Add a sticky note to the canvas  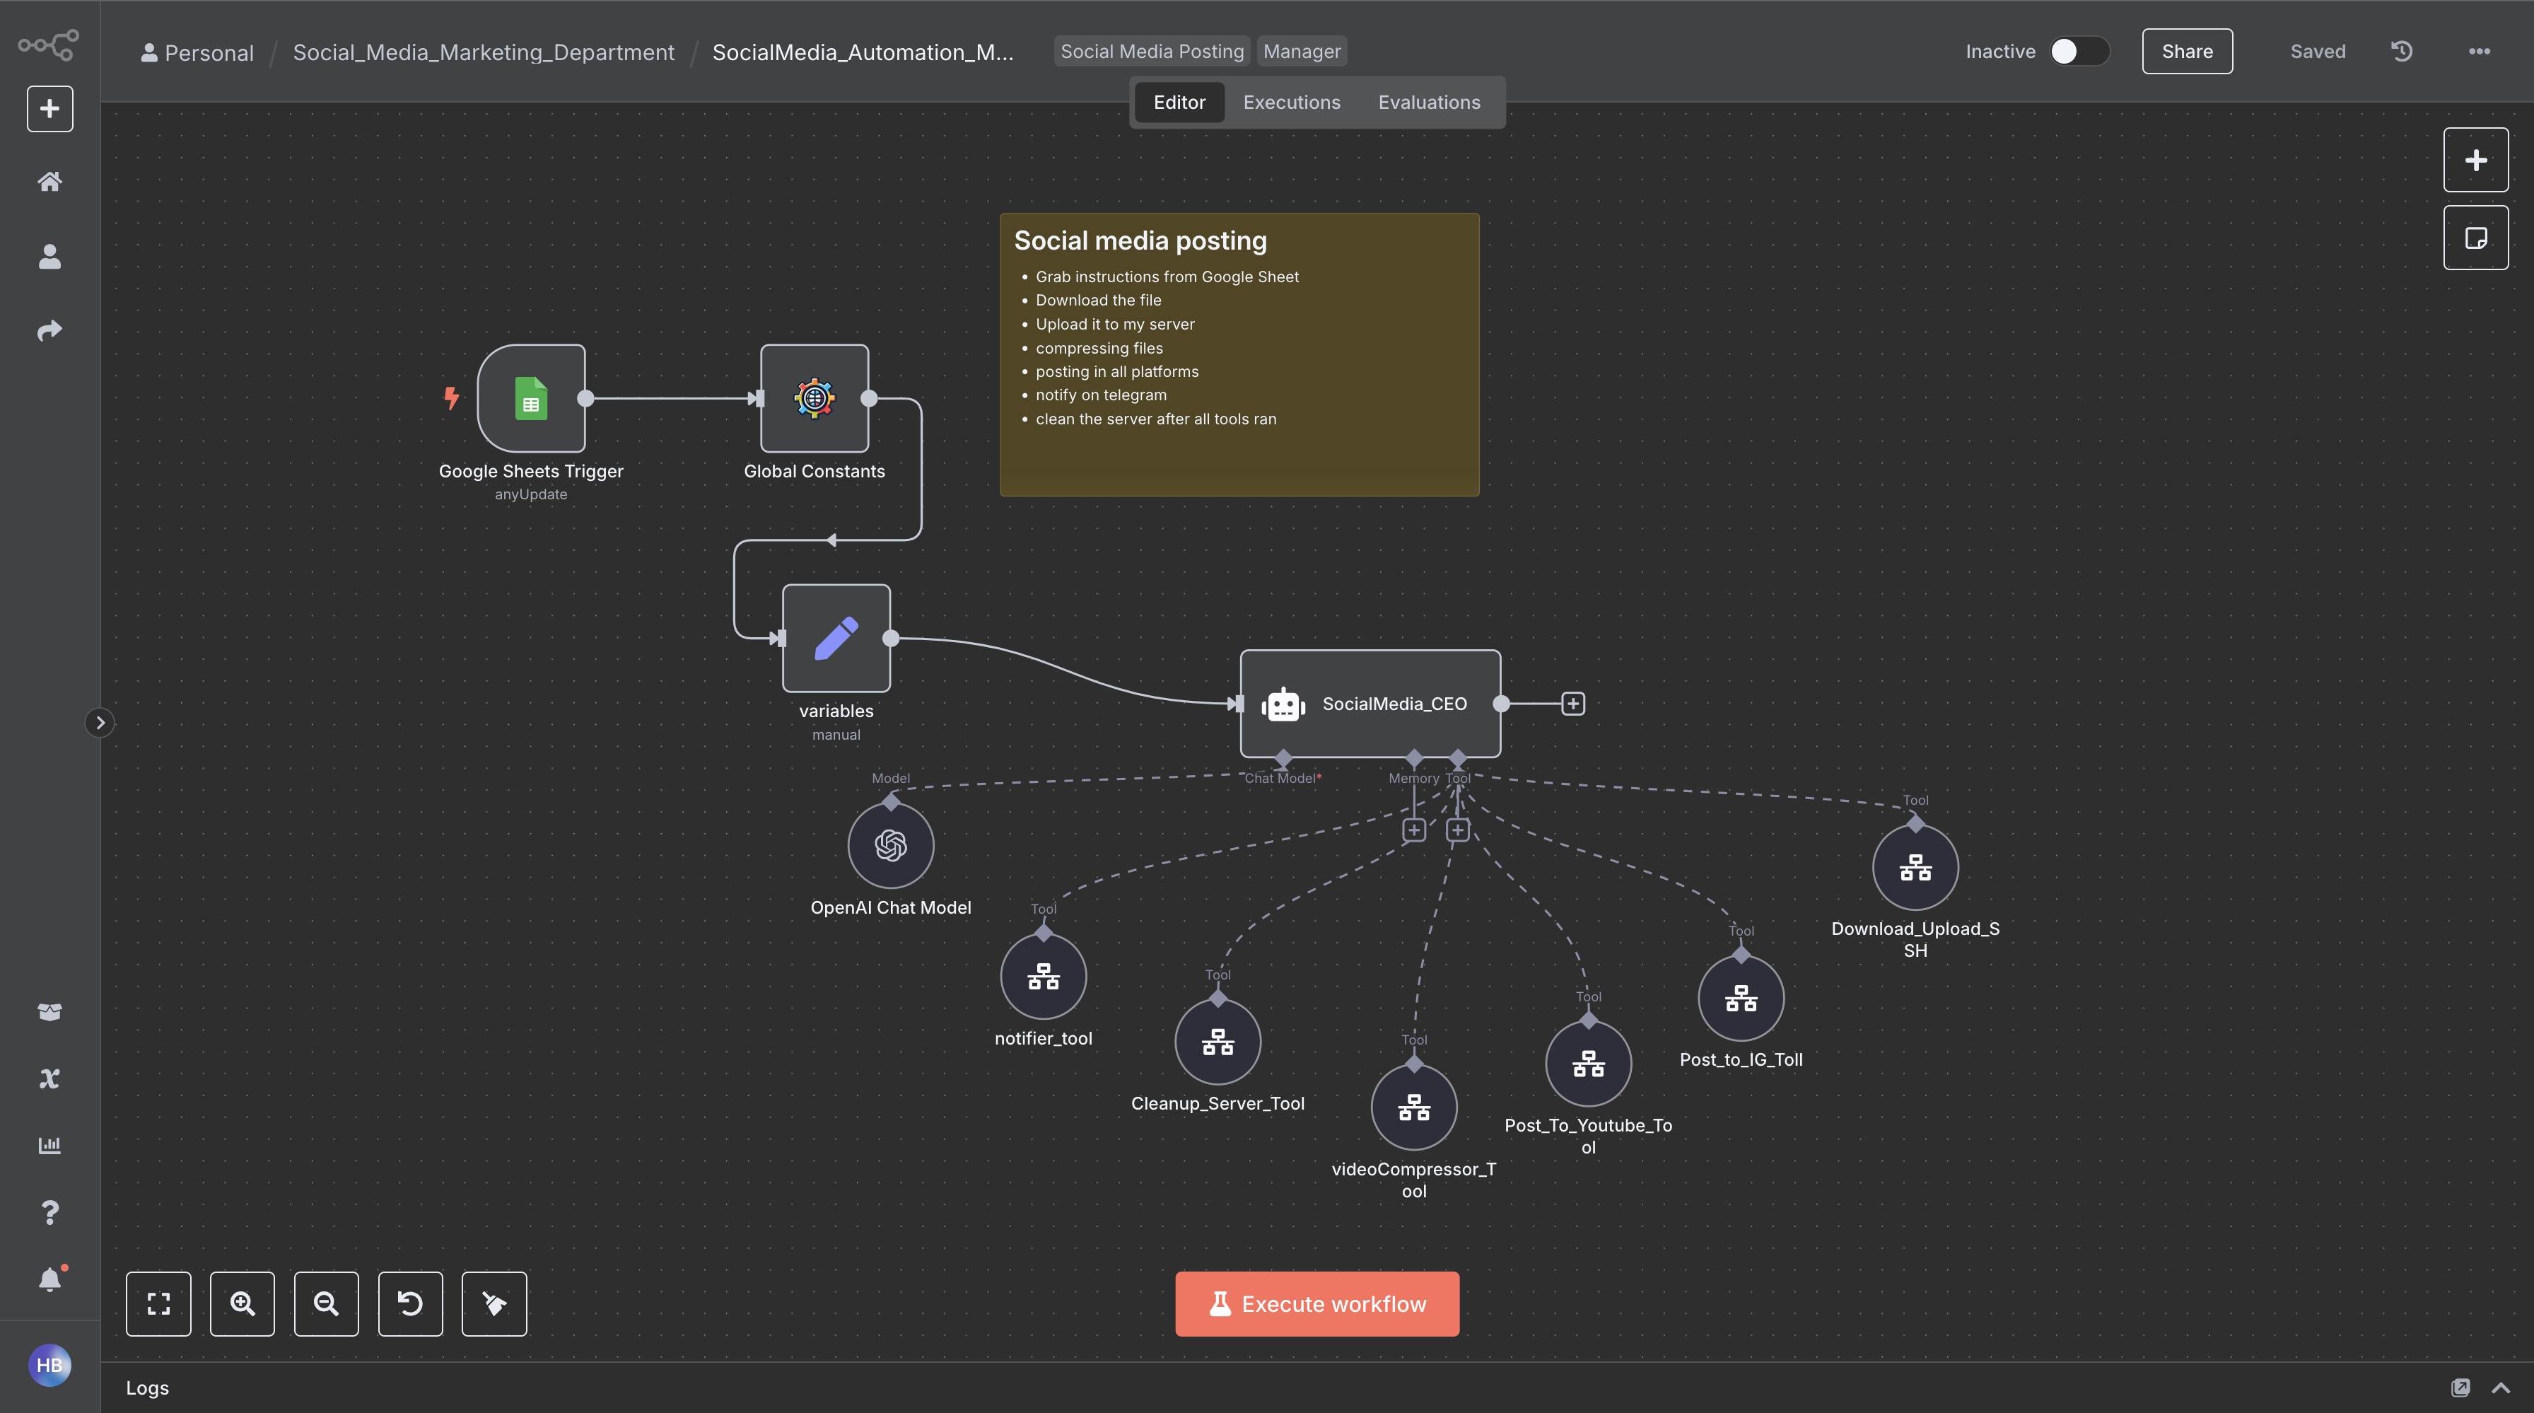(x=2476, y=237)
